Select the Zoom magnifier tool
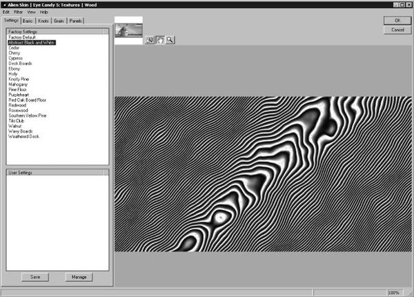414x297 pixels. click(x=170, y=41)
